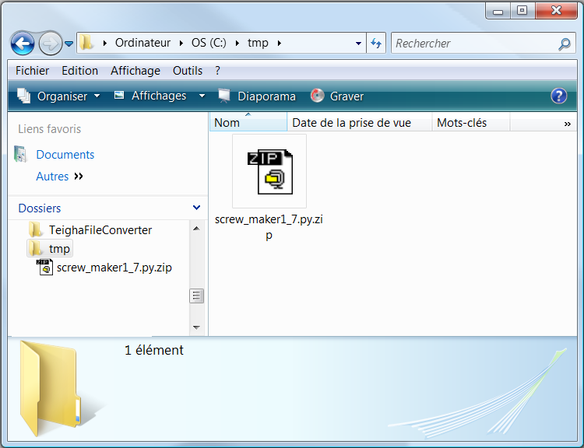Image resolution: width=584 pixels, height=448 pixels.
Task: Open the Organiser toolbar dropdown
Action: click(x=59, y=96)
